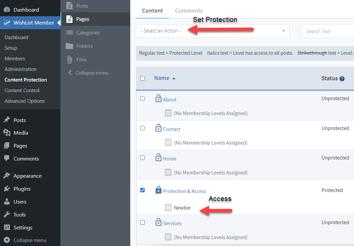354x246 pixels.
Task: Click the Folders folder icon
Action: pos(69,46)
